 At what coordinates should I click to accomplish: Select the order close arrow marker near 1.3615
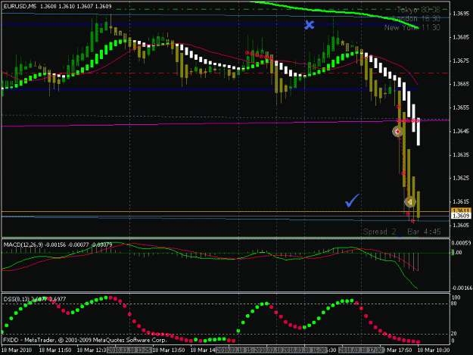click(x=409, y=201)
